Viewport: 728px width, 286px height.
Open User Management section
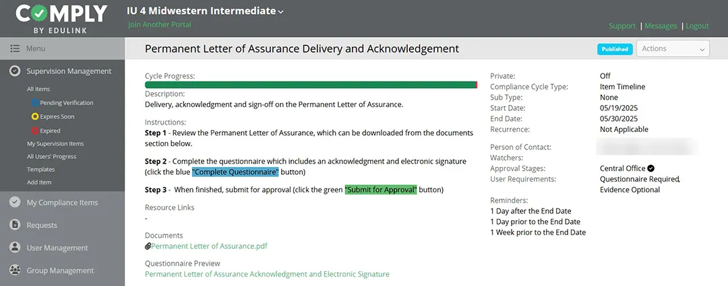coord(57,248)
